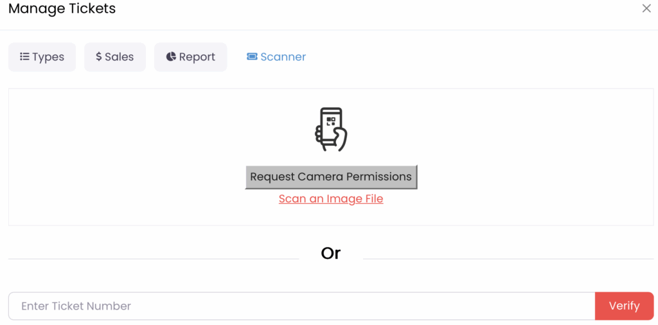658x325 pixels.
Task: Click the pie chart icon beside Report
Action: [x=171, y=57]
